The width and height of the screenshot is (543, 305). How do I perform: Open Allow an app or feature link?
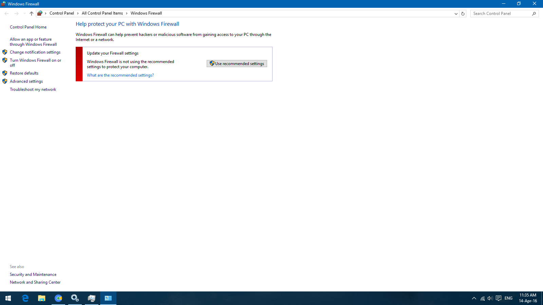coord(33,42)
